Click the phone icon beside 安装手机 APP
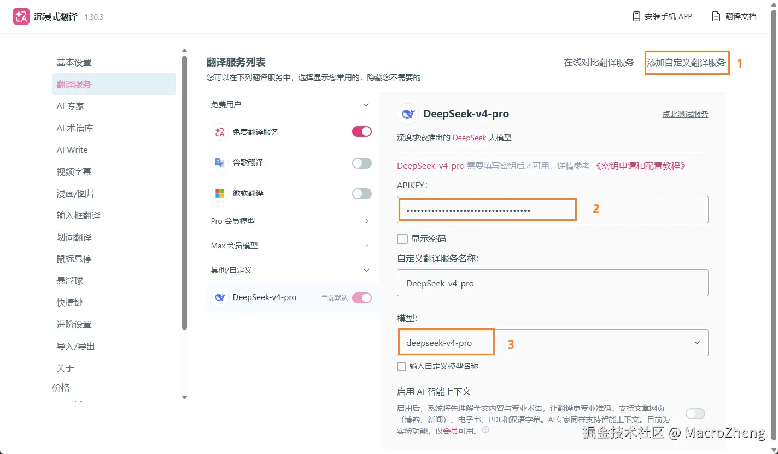 coord(636,16)
